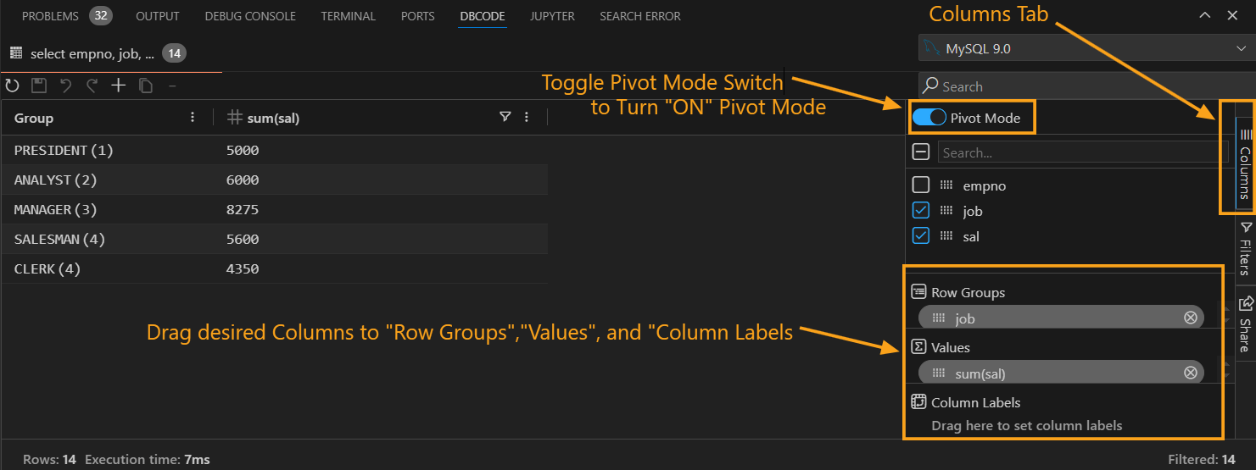Turn off the Pivot Mode switch
The height and width of the screenshot is (470, 1256).
tap(929, 118)
